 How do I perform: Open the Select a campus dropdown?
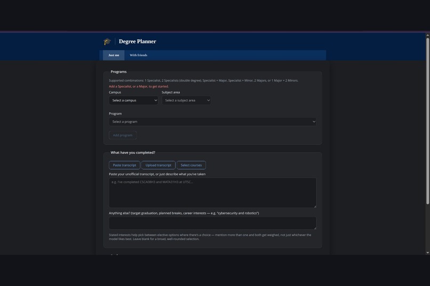pos(133,101)
